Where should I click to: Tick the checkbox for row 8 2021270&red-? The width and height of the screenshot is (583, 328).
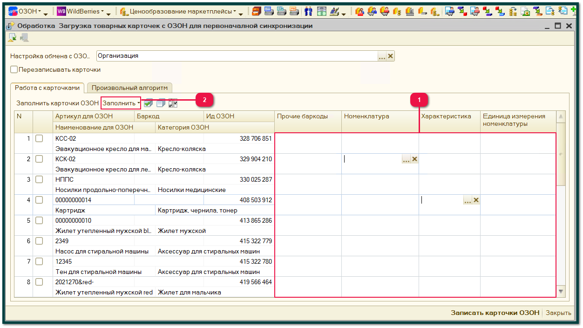[x=39, y=282]
